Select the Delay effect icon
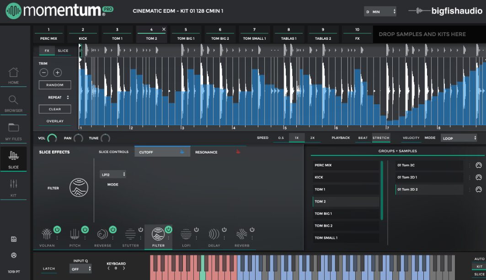The image size is (486, 280). coord(214,234)
